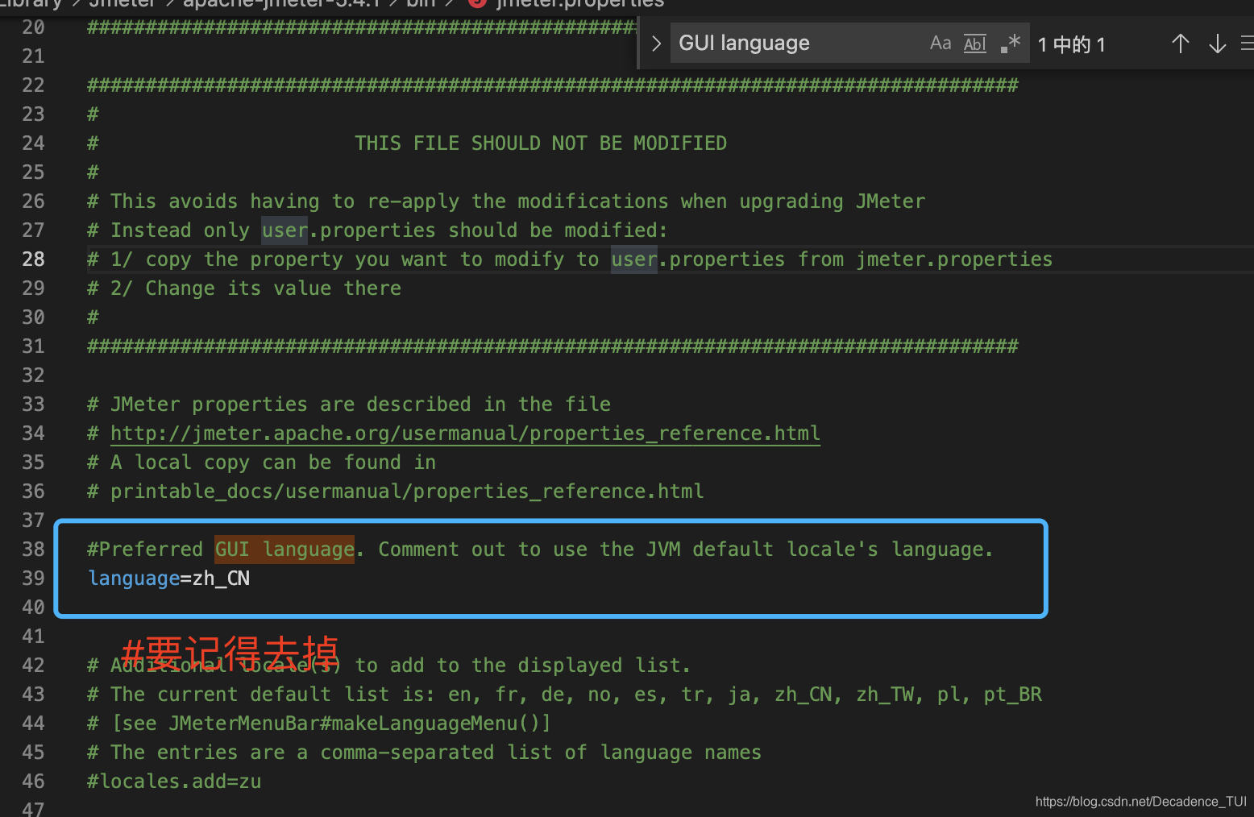Viewport: 1254px width, 817px height.
Task: Toggle the Use Regular Expression option
Action: click(1010, 44)
